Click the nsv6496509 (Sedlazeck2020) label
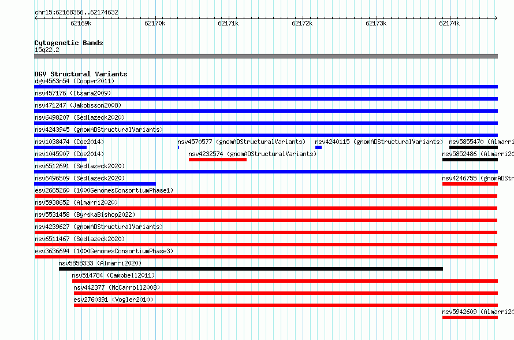Screen dimensions: 514x340 80,178
